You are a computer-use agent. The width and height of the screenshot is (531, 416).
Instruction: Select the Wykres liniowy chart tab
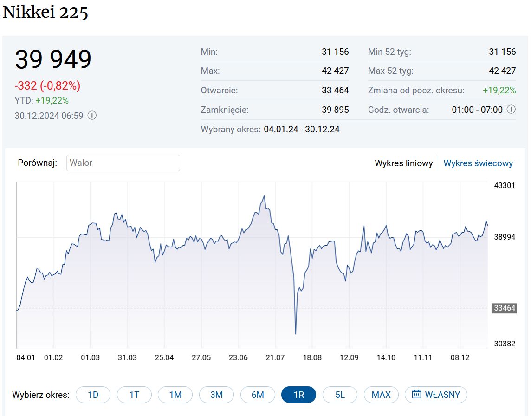point(404,163)
